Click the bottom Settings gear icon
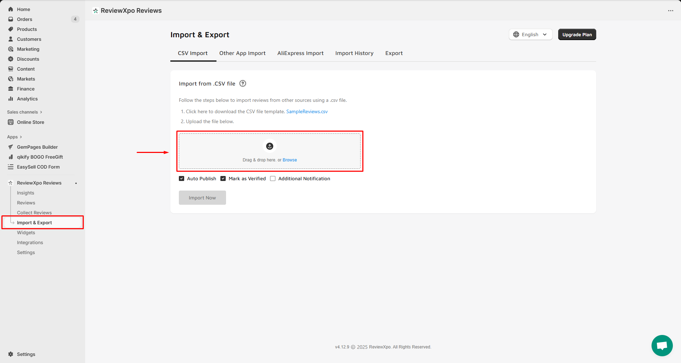Viewport: 681px width, 363px height. [x=11, y=354]
